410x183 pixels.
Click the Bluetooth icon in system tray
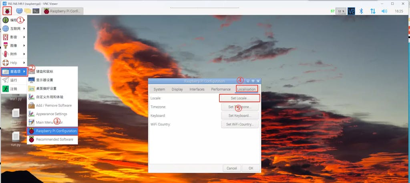click(x=361, y=11)
